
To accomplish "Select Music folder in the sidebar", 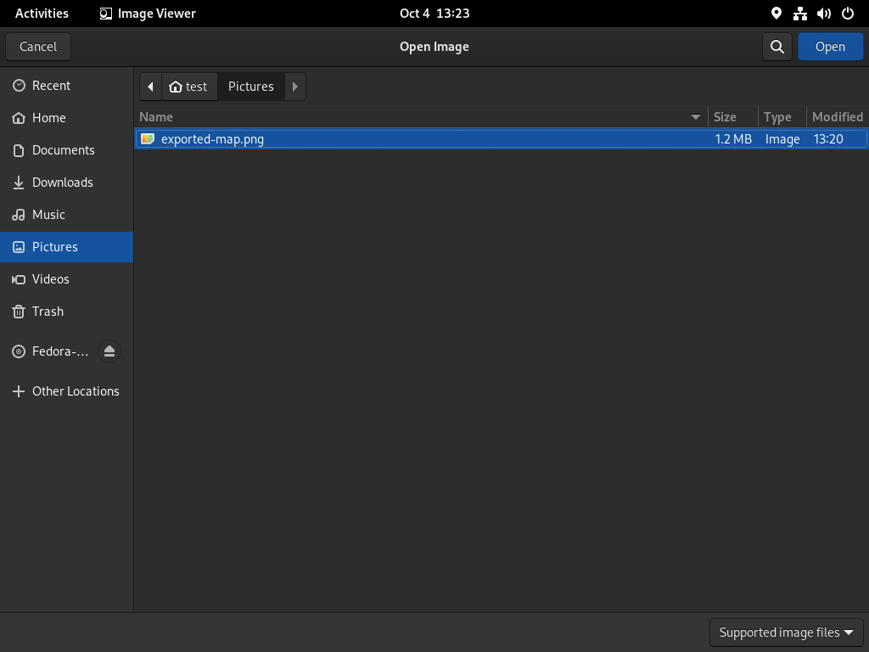I will pyautogui.click(x=66, y=215).
